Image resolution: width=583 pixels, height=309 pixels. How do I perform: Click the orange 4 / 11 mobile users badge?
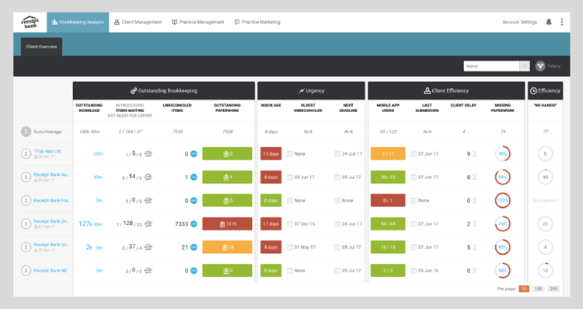click(x=388, y=154)
